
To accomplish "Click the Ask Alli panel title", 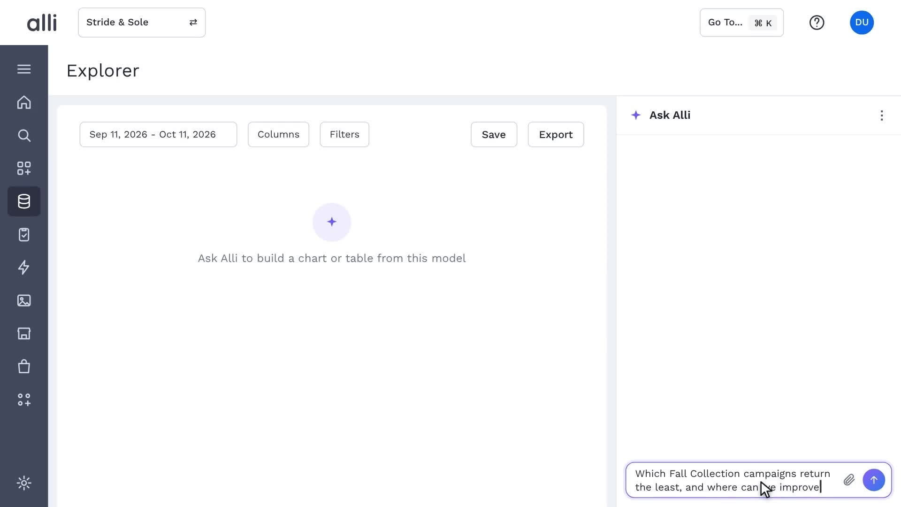I will click(670, 115).
